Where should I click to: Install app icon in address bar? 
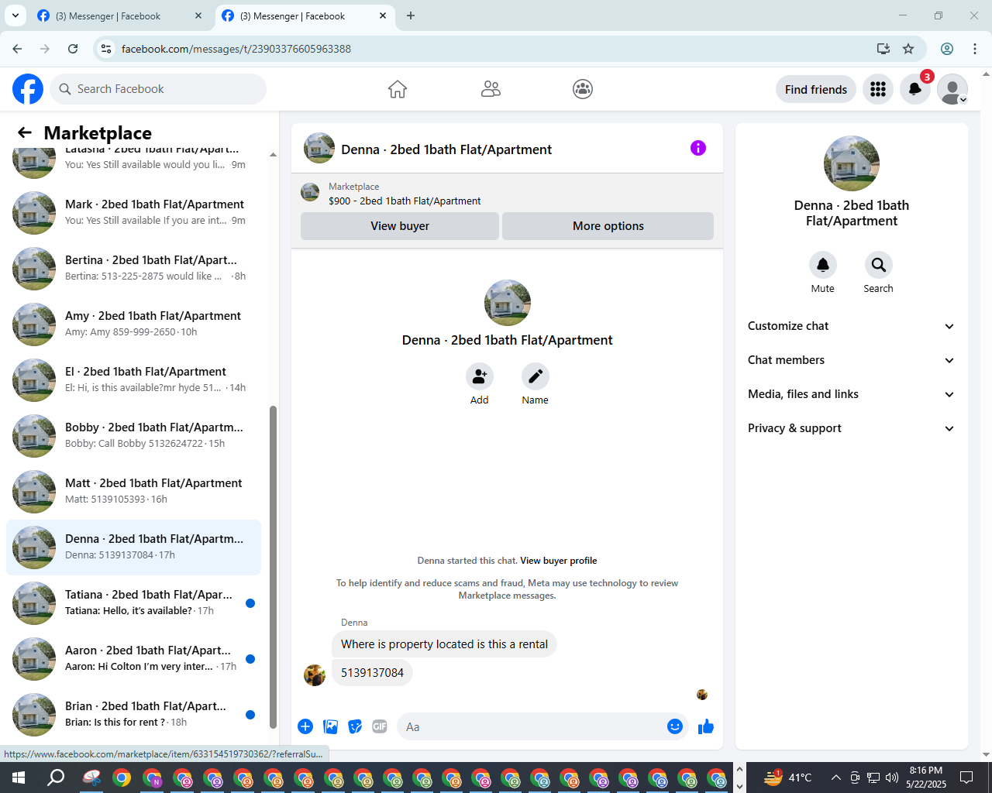[883, 49]
